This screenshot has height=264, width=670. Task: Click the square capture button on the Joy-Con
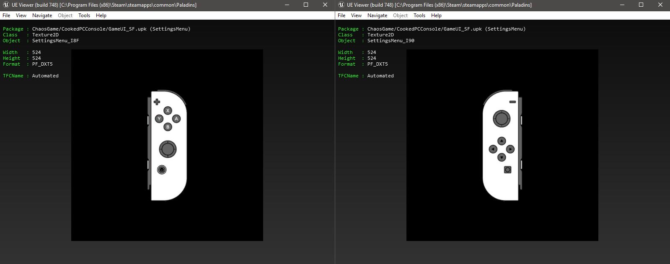pos(507,169)
